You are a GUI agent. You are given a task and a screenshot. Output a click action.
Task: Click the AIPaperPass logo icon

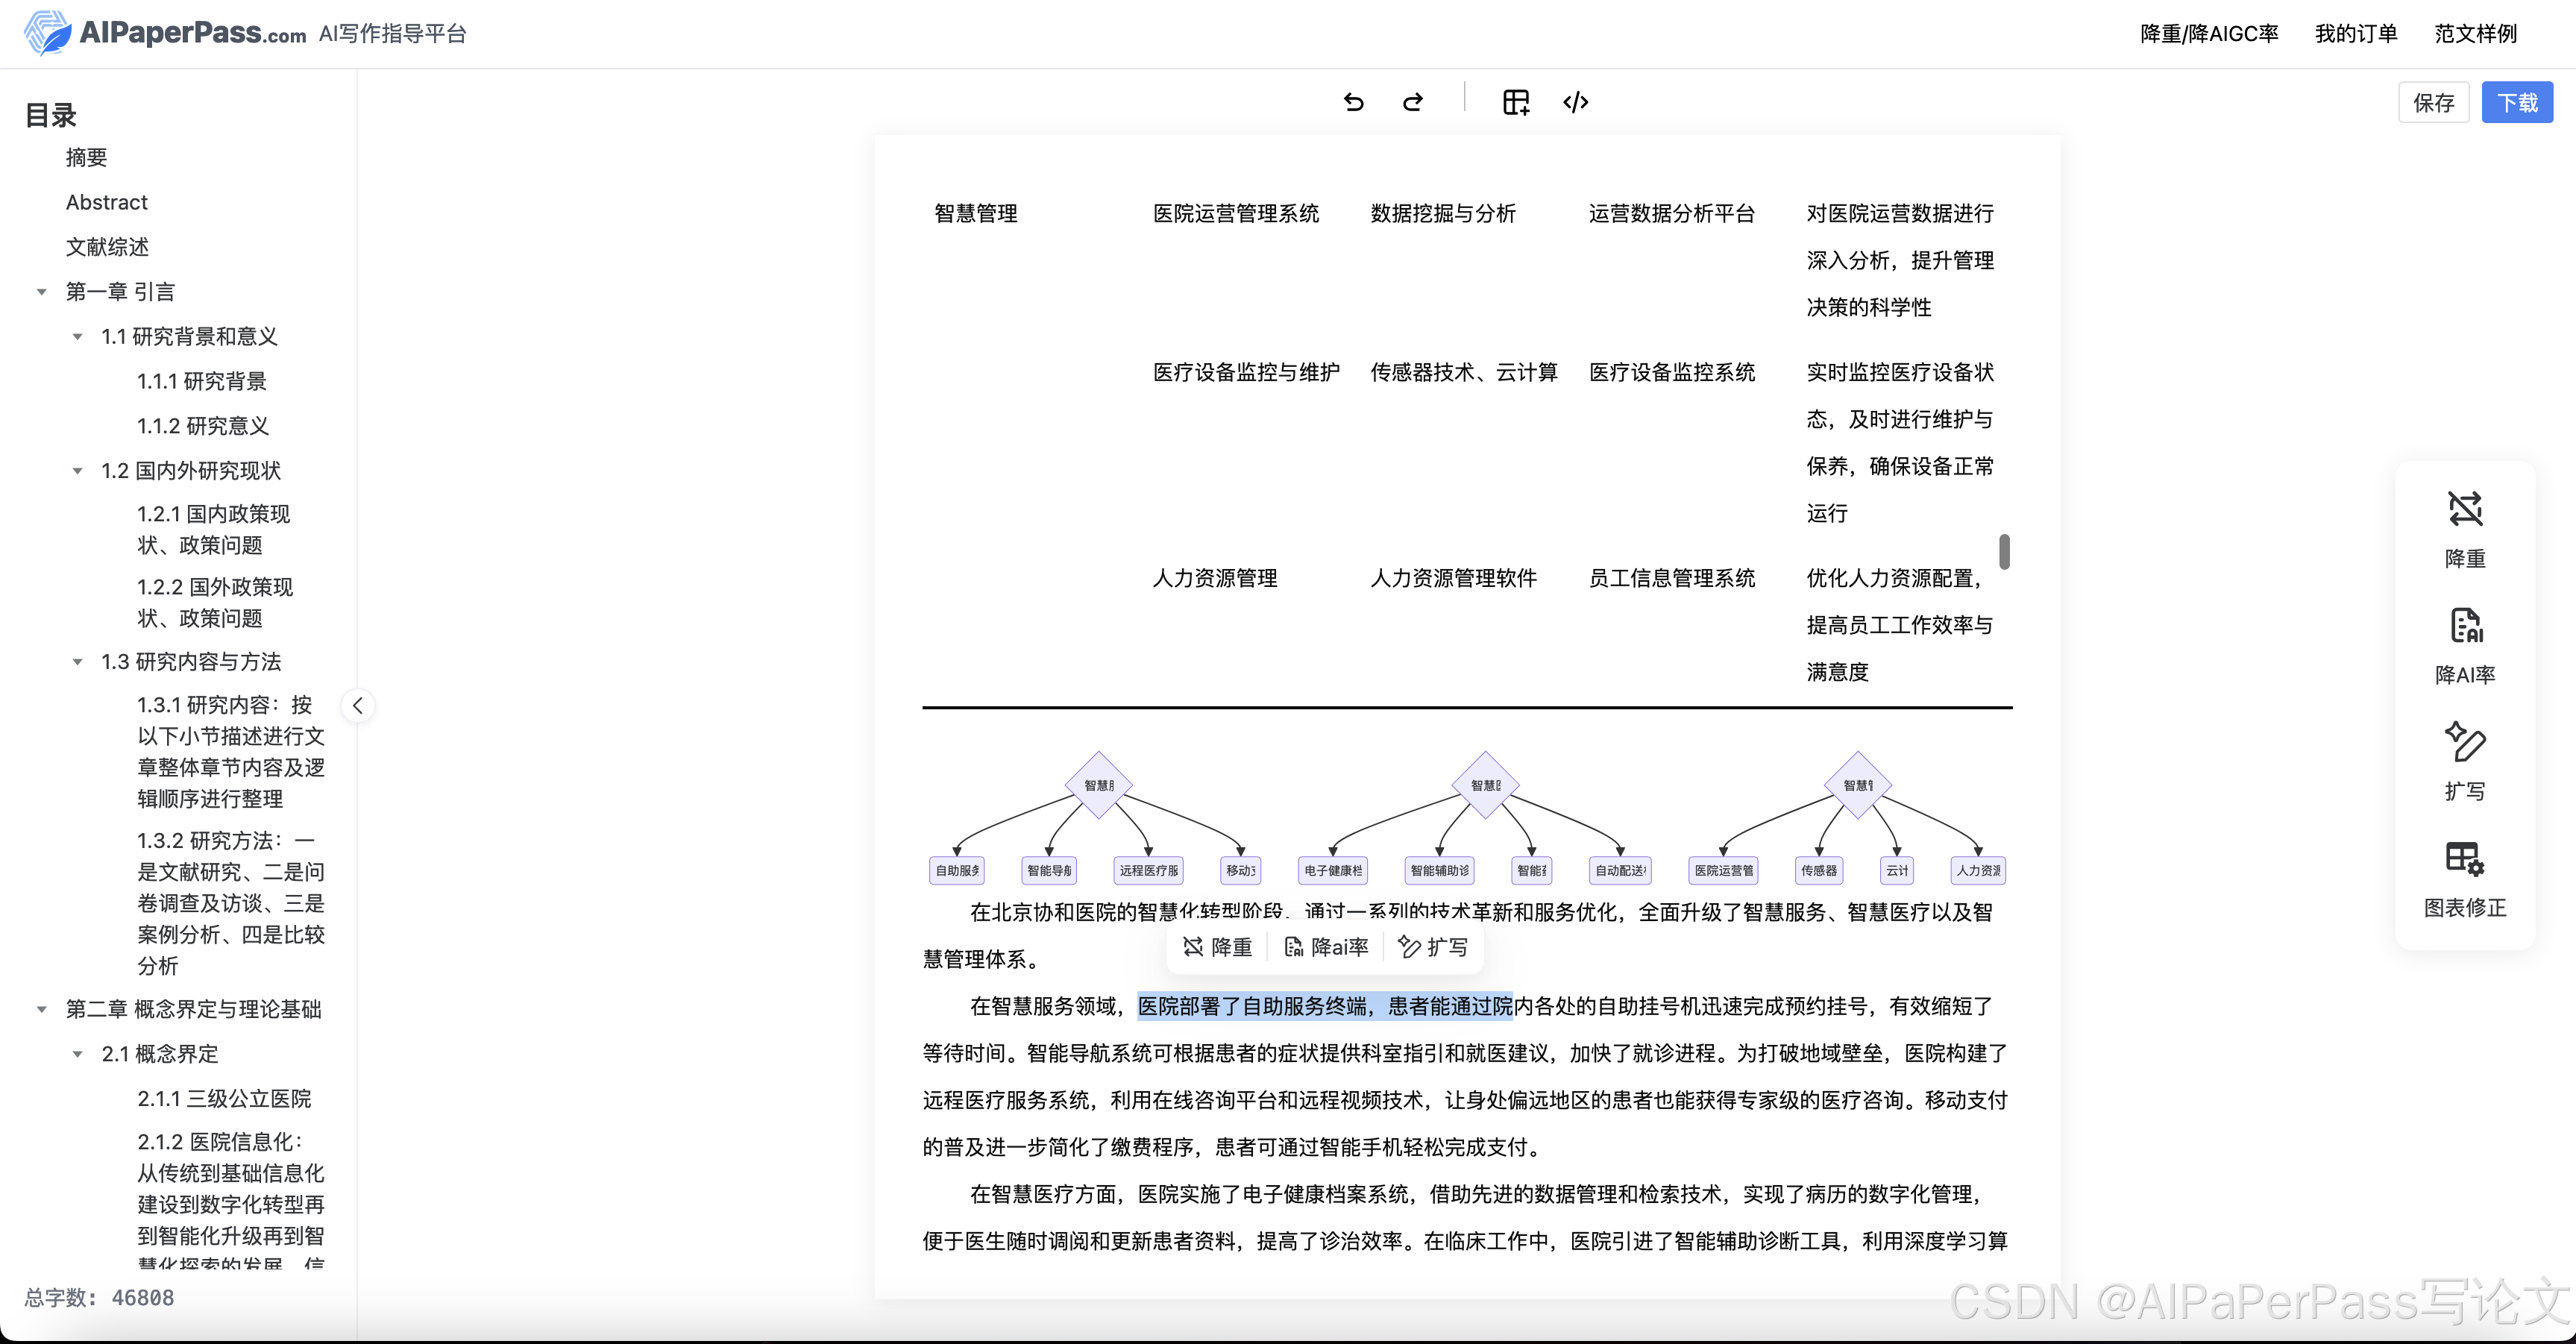pyautogui.click(x=46, y=32)
